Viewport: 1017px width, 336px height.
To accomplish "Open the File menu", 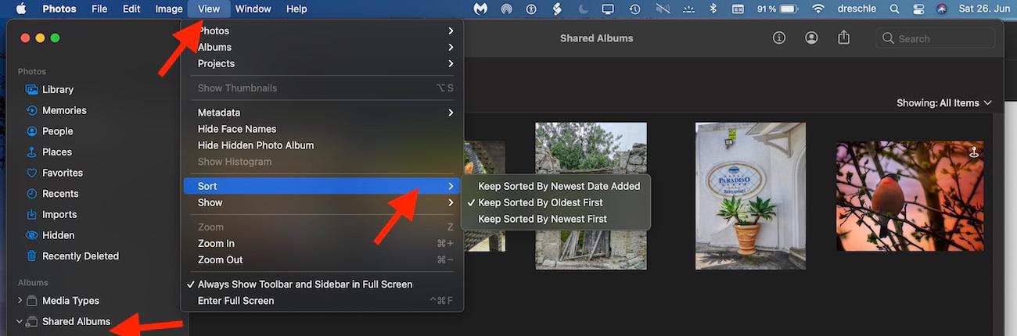I will (x=99, y=9).
